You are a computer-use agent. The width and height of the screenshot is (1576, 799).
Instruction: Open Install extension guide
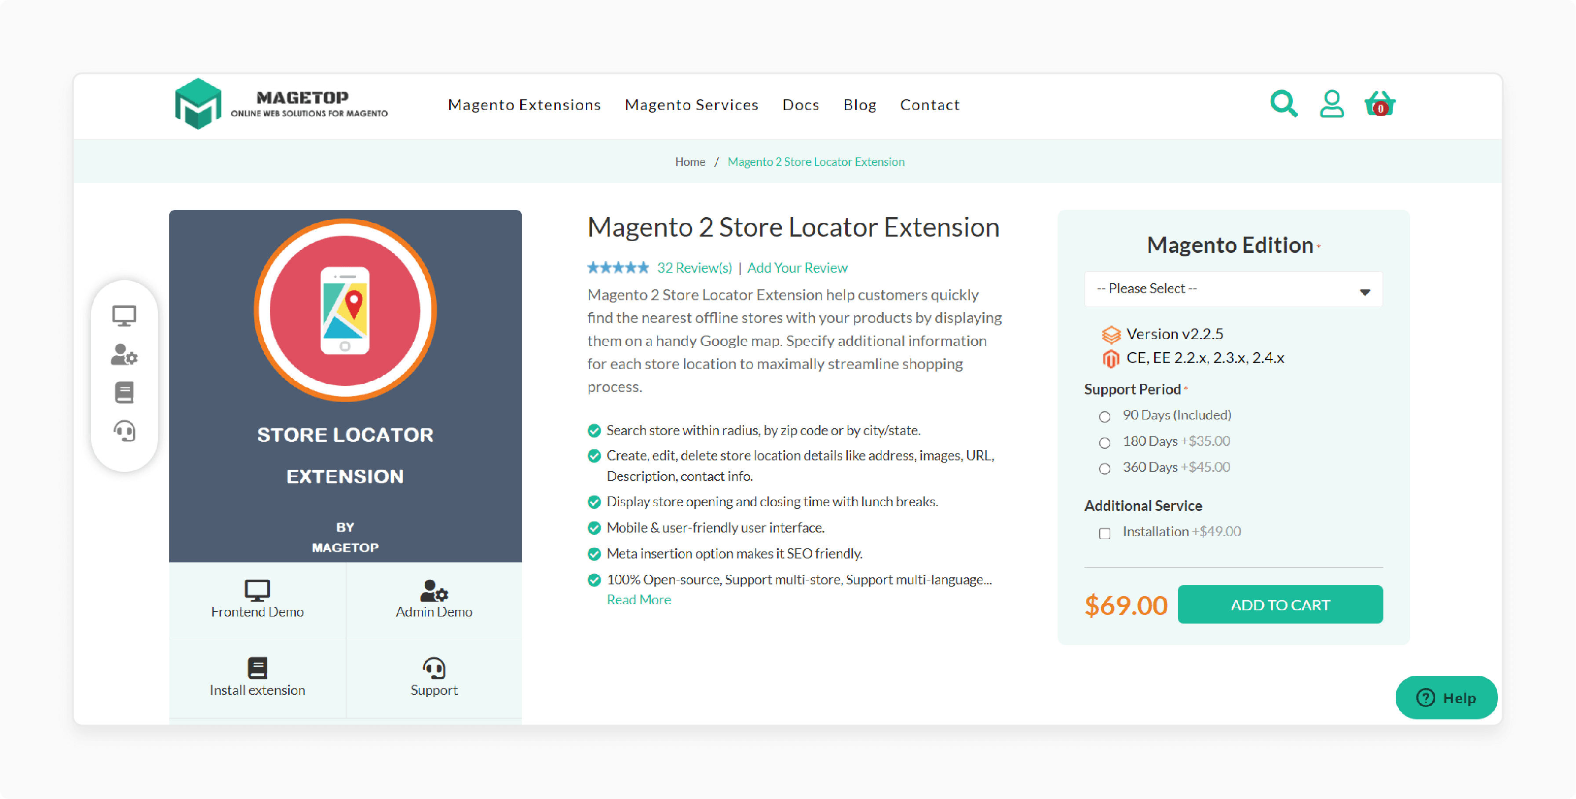[x=258, y=678]
